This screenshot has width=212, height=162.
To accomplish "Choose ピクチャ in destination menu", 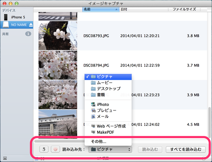I will (108, 77).
